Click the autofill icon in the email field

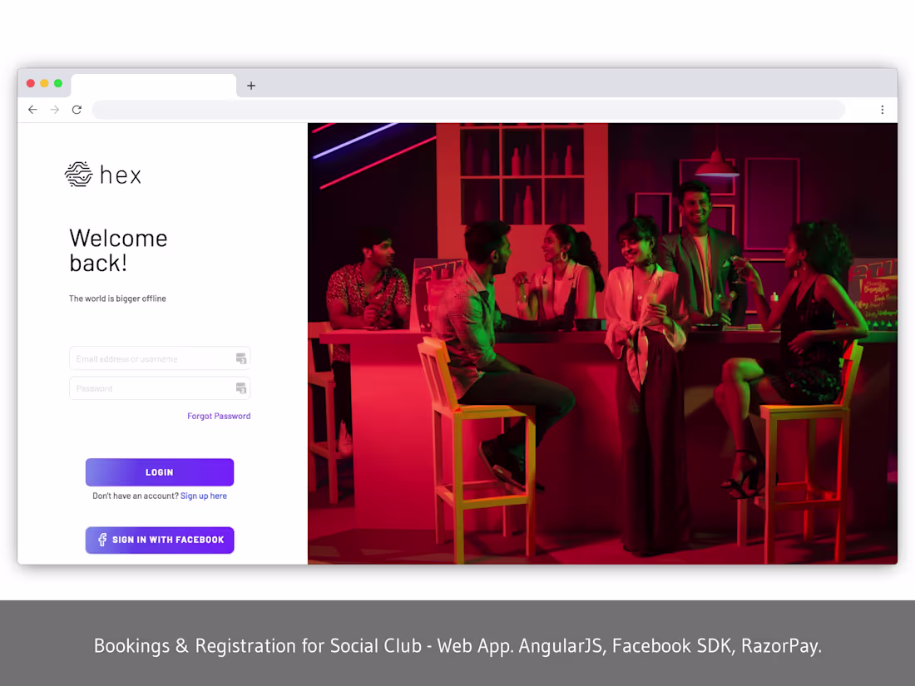point(240,358)
